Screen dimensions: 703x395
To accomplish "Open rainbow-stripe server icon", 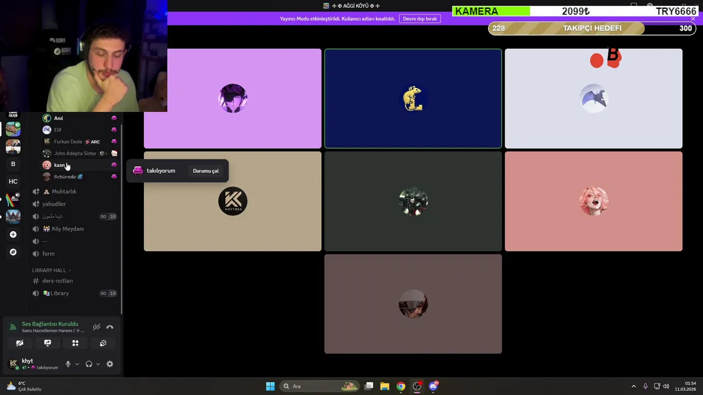I will pyautogui.click(x=13, y=199).
